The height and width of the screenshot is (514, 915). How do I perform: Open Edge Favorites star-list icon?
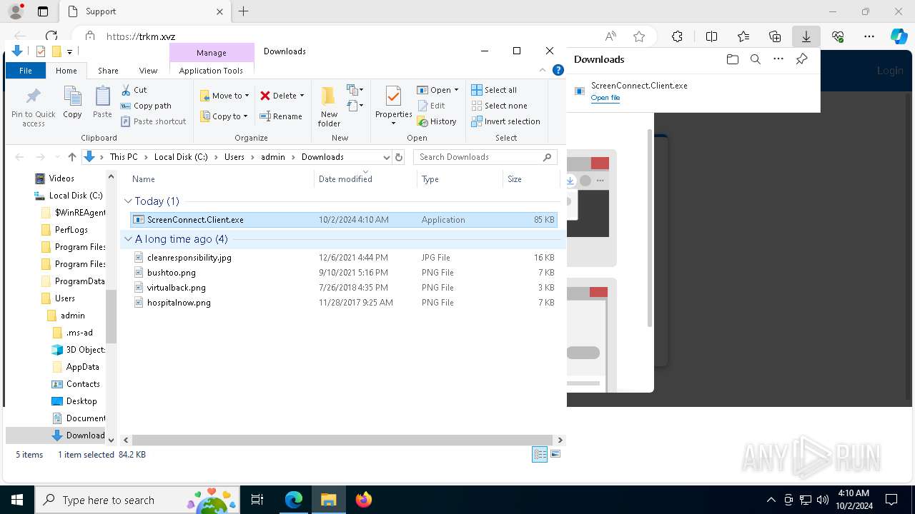(x=743, y=36)
